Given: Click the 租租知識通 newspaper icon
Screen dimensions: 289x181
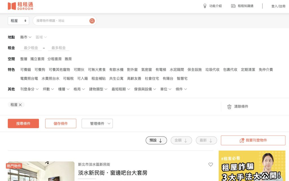Looking at the screenshot, I should 233,6.
